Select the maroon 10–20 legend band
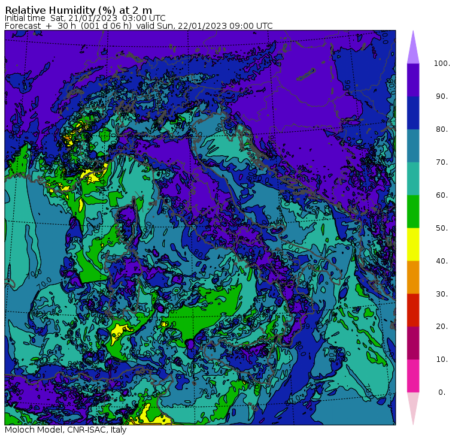The width and height of the screenshot is (455, 438). (x=413, y=343)
